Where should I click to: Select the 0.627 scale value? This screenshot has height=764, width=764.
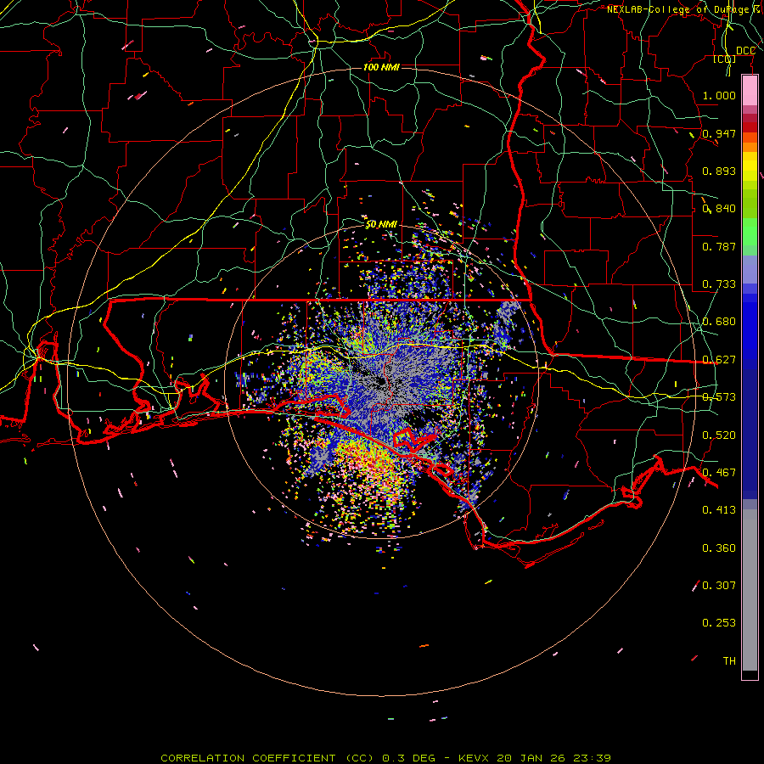719,360
